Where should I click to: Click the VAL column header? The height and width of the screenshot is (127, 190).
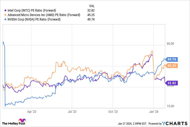click(92, 6)
